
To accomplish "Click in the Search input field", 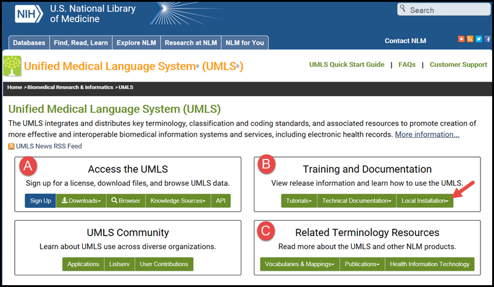I will 444,10.
